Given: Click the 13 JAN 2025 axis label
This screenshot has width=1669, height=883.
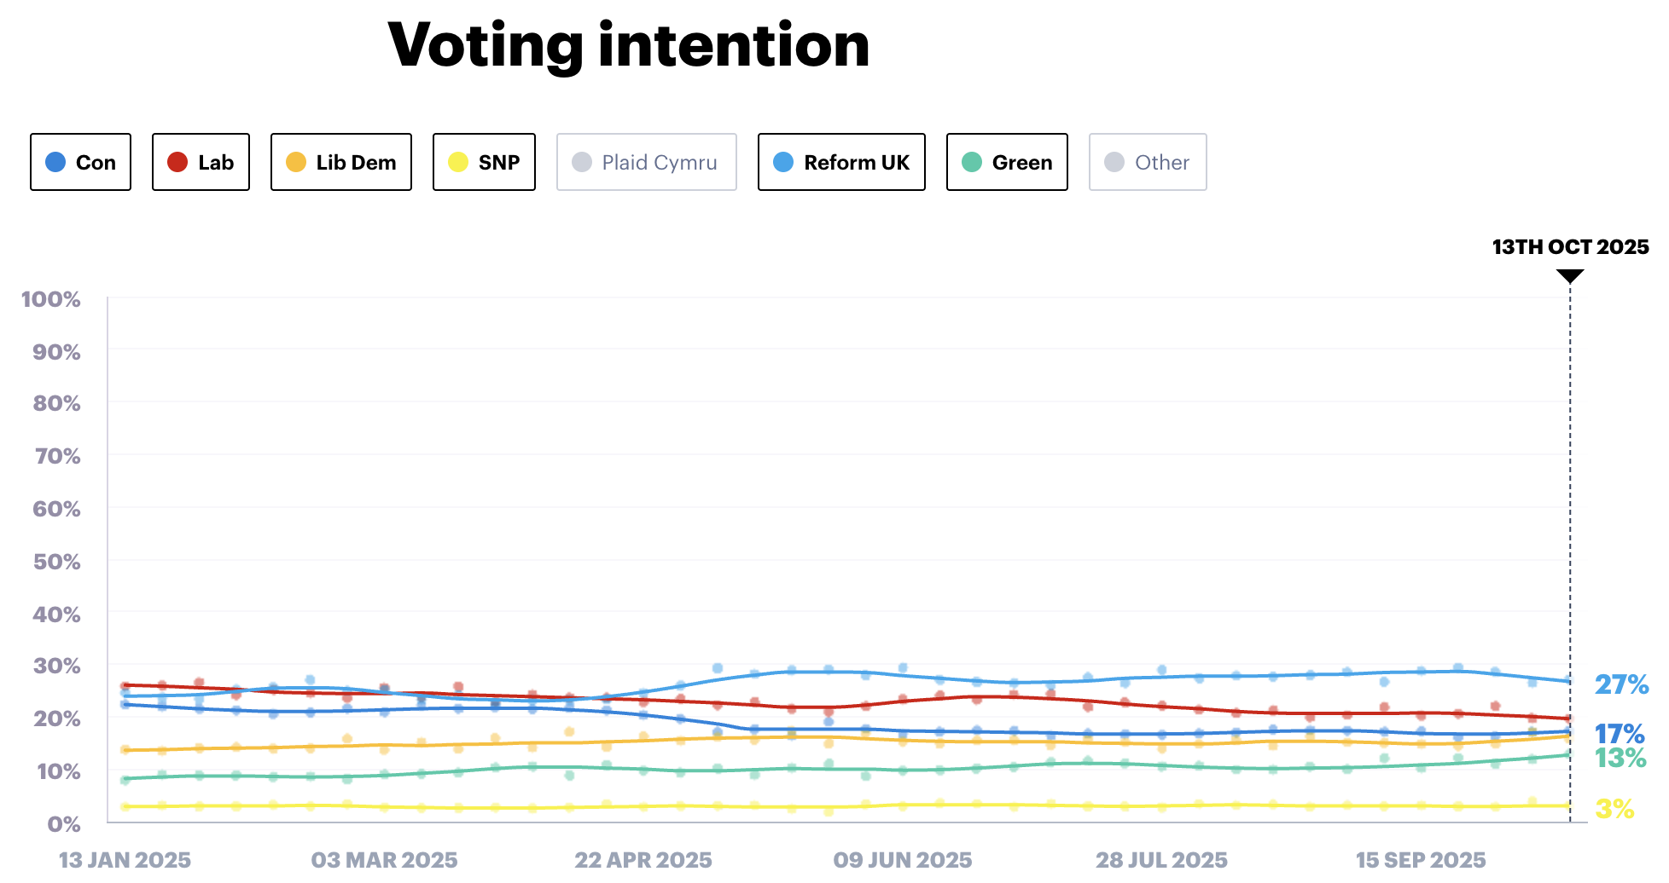Looking at the screenshot, I should (x=125, y=859).
